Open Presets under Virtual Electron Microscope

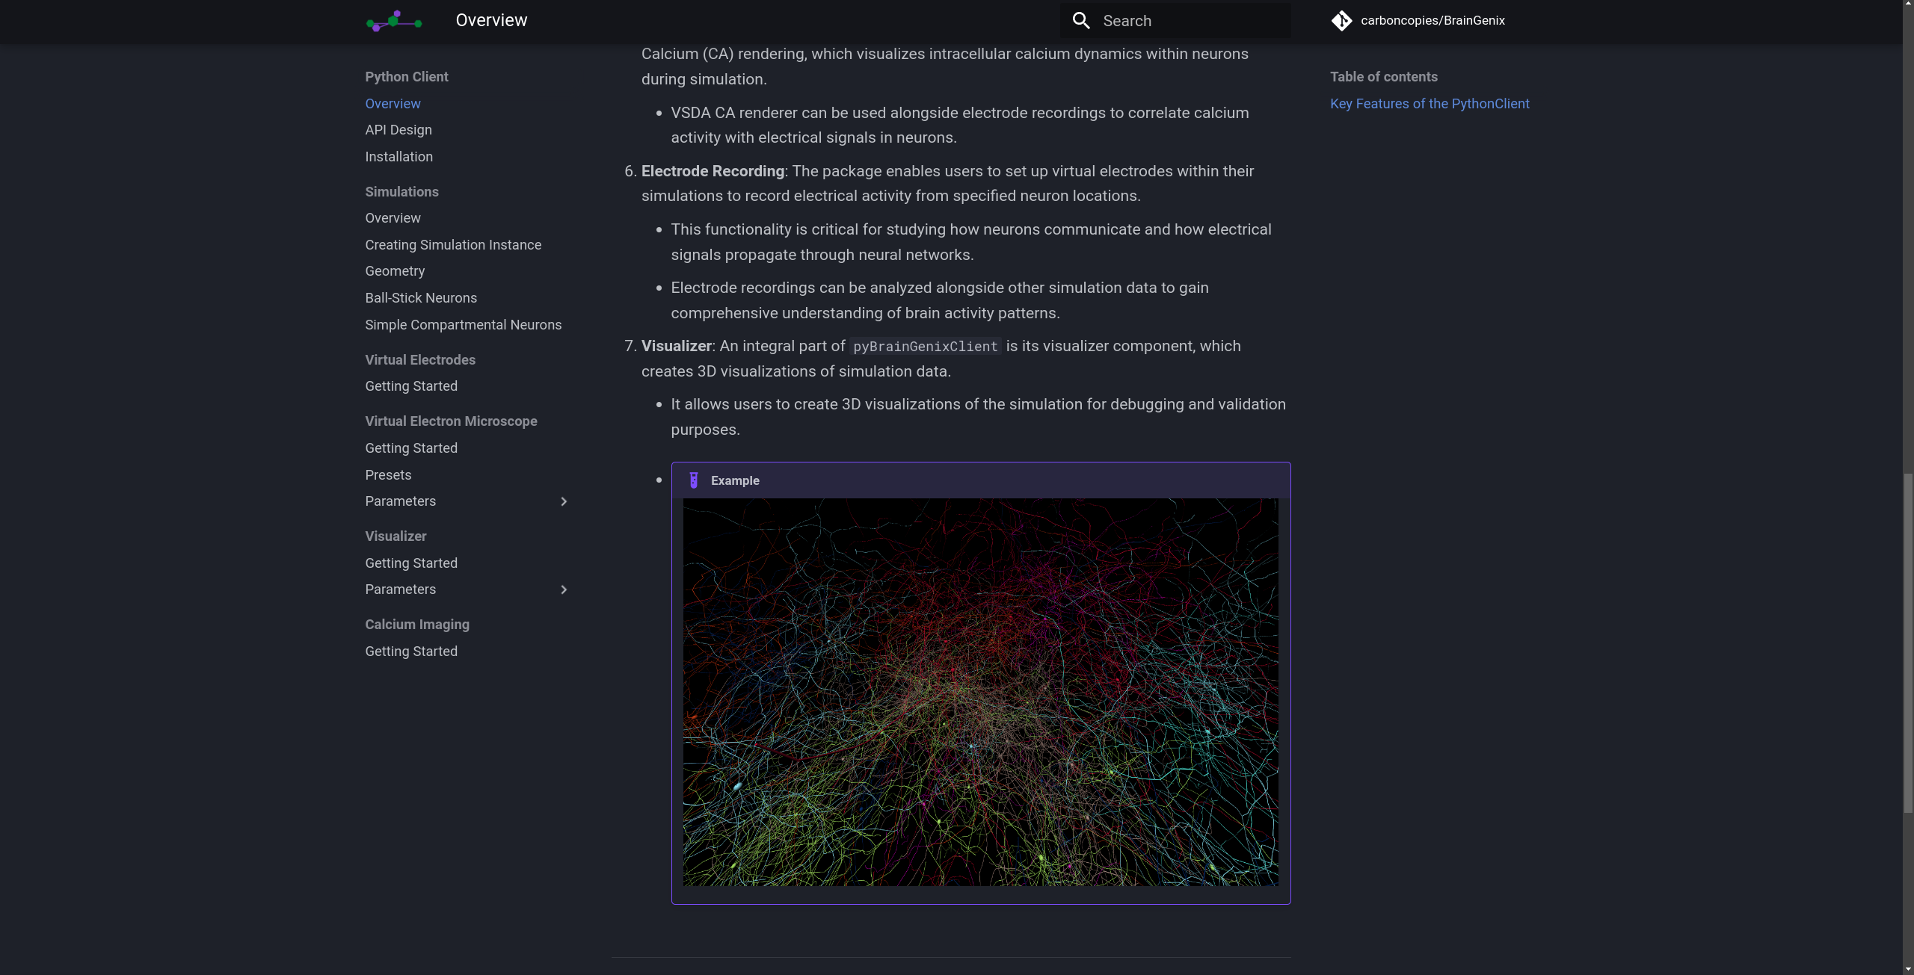click(x=387, y=475)
